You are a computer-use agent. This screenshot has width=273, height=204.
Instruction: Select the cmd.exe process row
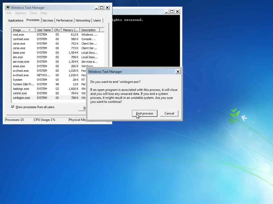point(58,35)
